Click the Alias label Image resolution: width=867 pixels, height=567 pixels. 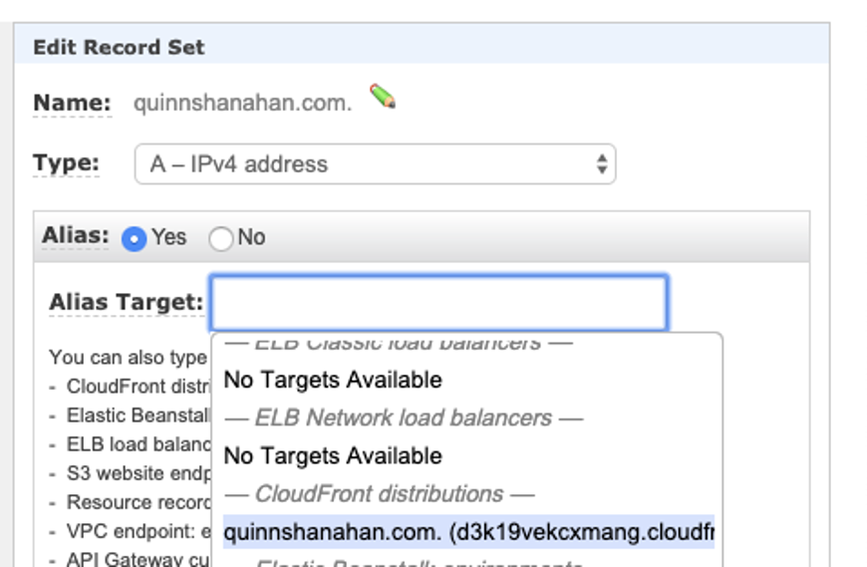[x=75, y=236]
